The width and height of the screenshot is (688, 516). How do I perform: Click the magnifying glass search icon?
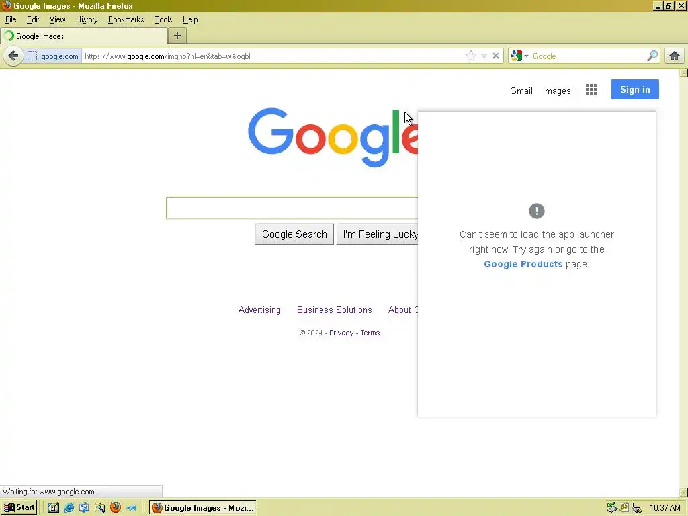pos(652,56)
